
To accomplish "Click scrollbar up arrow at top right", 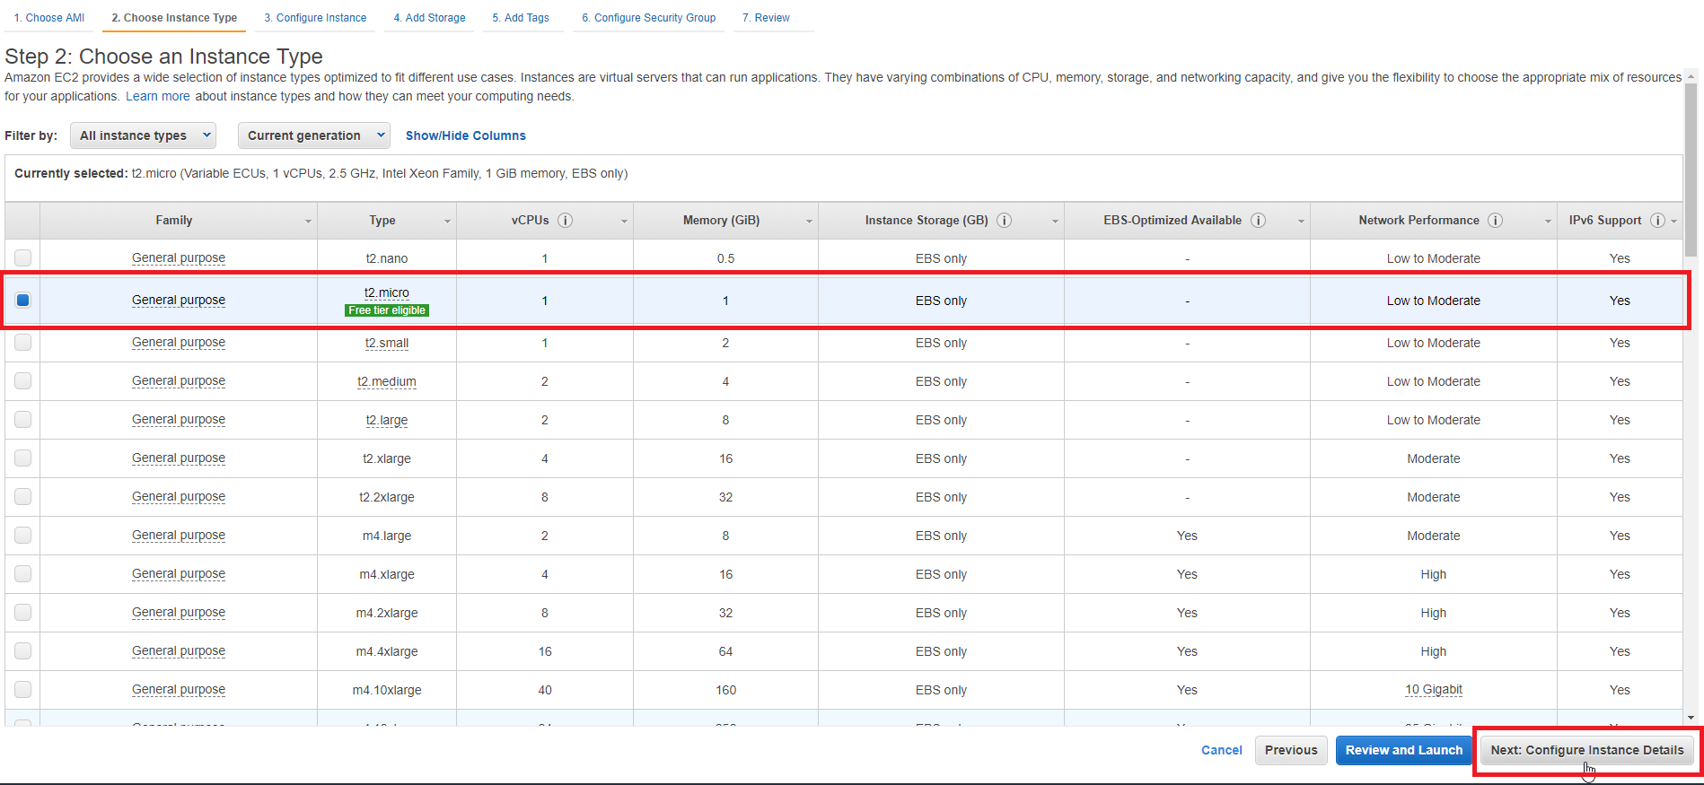I will pyautogui.click(x=1691, y=75).
